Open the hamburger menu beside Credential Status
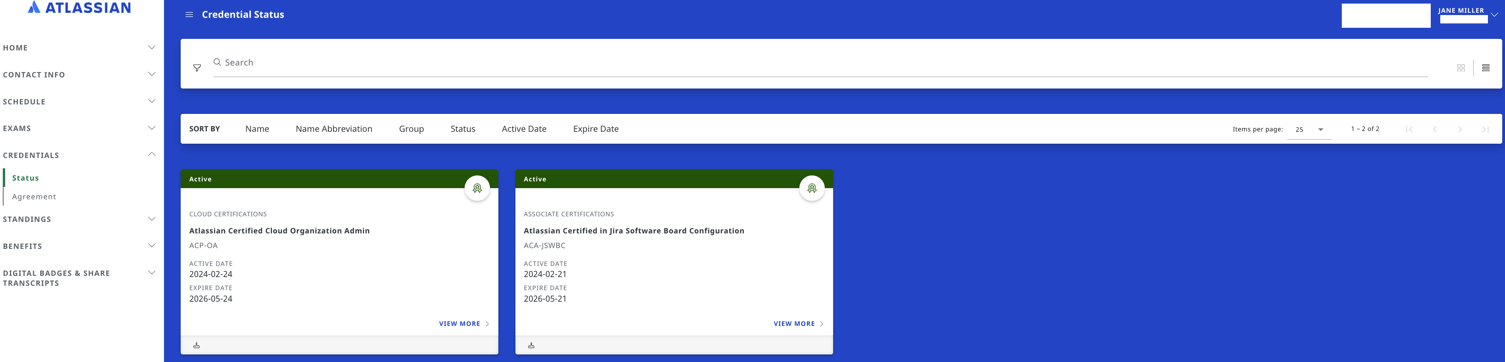The height and width of the screenshot is (362, 1505). pyautogui.click(x=189, y=15)
